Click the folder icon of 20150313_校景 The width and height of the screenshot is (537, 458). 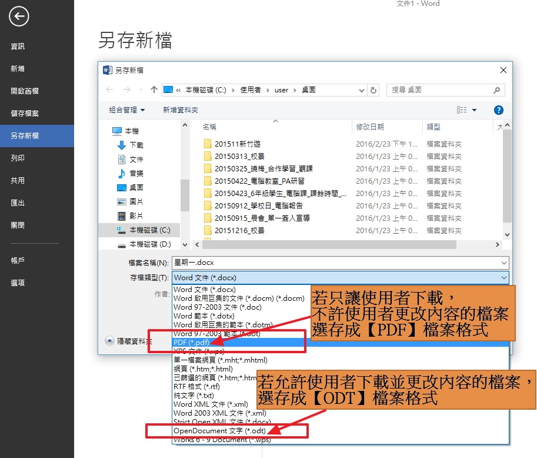(207, 156)
